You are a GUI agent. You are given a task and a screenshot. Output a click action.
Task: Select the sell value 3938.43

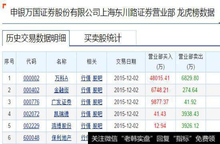coord(190,114)
